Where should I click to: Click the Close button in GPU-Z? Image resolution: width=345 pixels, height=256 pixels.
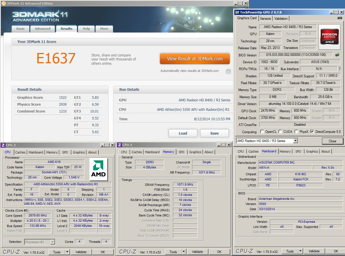pyautogui.click(x=332, y=141)
